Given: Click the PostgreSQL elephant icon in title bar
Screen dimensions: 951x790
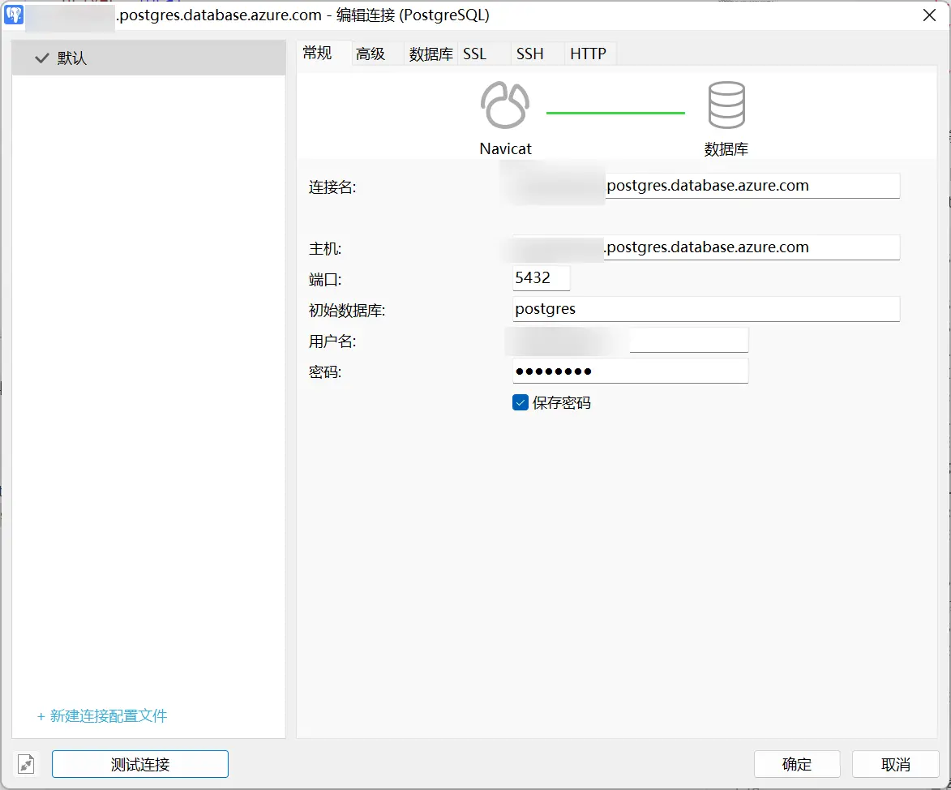Looking at the screenshot, I should (x=14, y=15).
